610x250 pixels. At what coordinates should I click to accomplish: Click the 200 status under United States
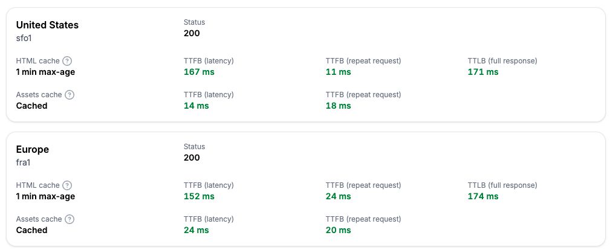[192, 33]
